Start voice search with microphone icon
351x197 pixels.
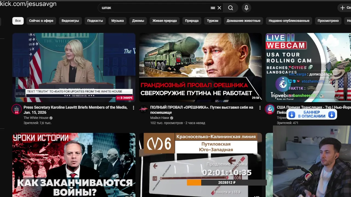click(x=247, y=8)
